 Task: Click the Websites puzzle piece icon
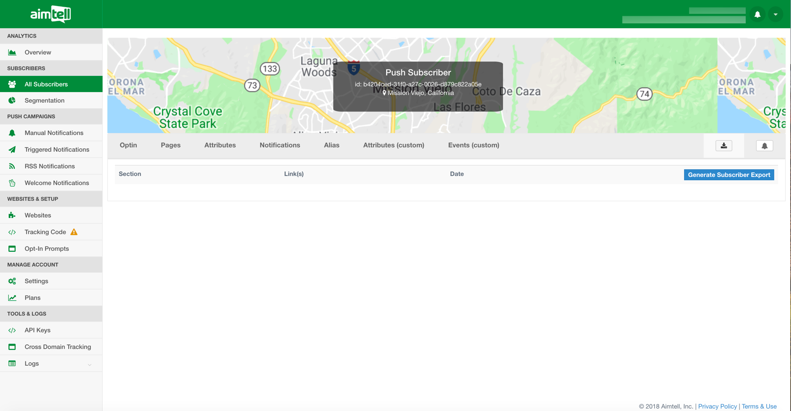point(12,216)
